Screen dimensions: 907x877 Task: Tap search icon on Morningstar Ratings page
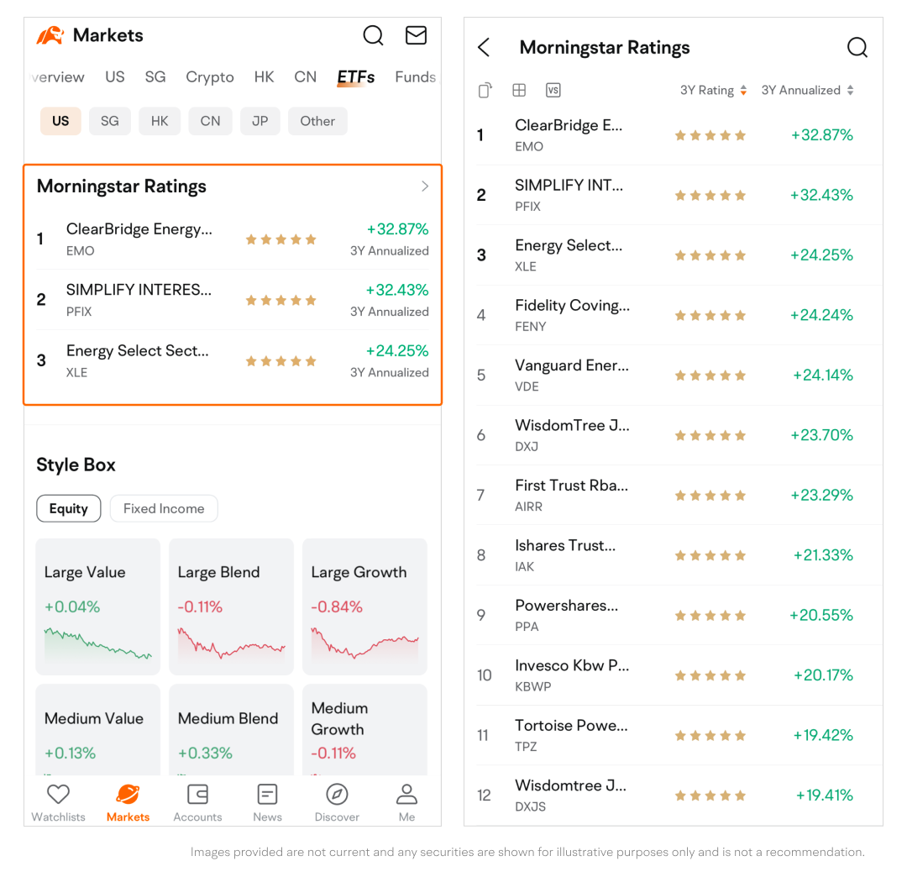tap(857, 48)
